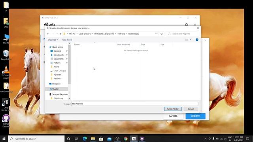This screenshot has width=253, height=142.
Task: Launch Google Chrome from the taskbar
Action: 126,138
